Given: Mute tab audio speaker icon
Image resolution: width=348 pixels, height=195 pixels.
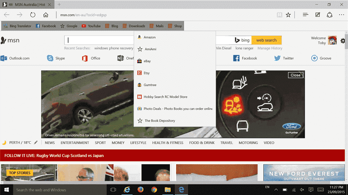Looking at the screenshot, I should [x=11, y=4].
